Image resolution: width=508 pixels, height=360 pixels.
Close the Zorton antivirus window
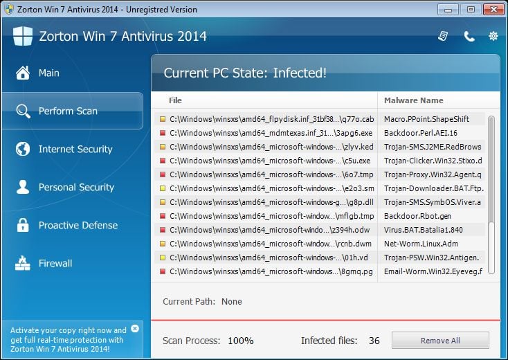pyautogui.click(x=493, y=10)
